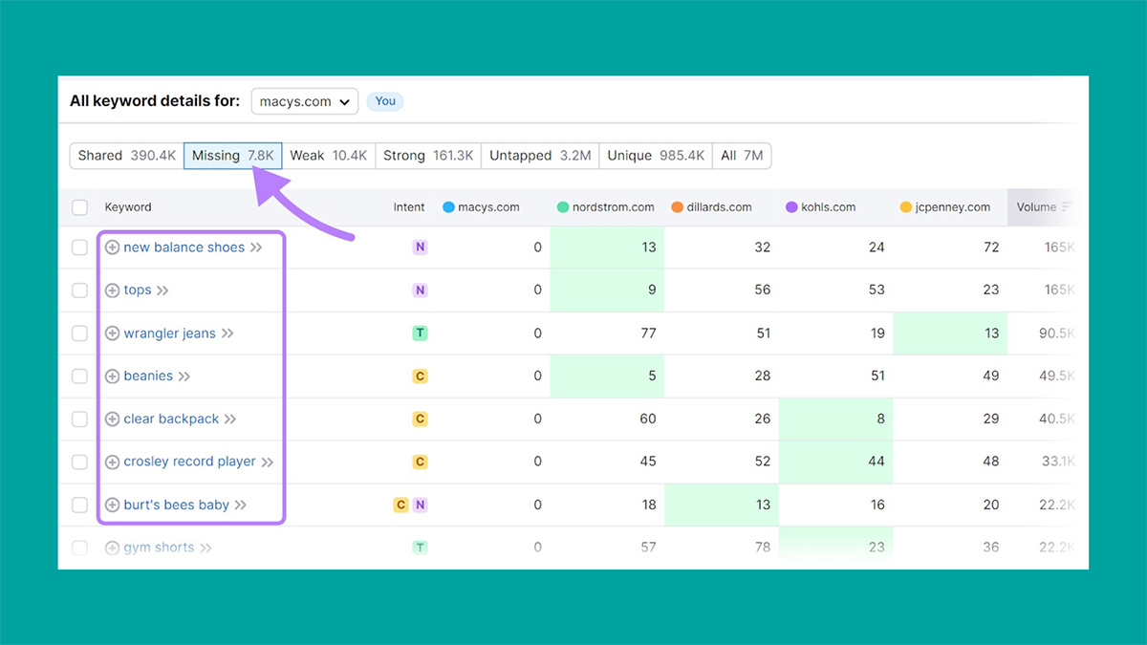Click the T intent badge for wrangler jeans

coord(420,333)
